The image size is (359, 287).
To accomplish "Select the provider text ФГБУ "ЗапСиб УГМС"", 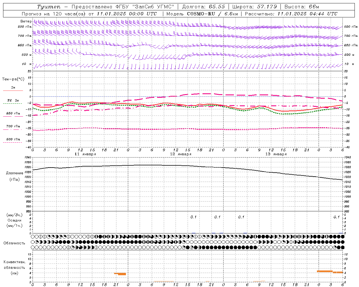I will (145, 7).
